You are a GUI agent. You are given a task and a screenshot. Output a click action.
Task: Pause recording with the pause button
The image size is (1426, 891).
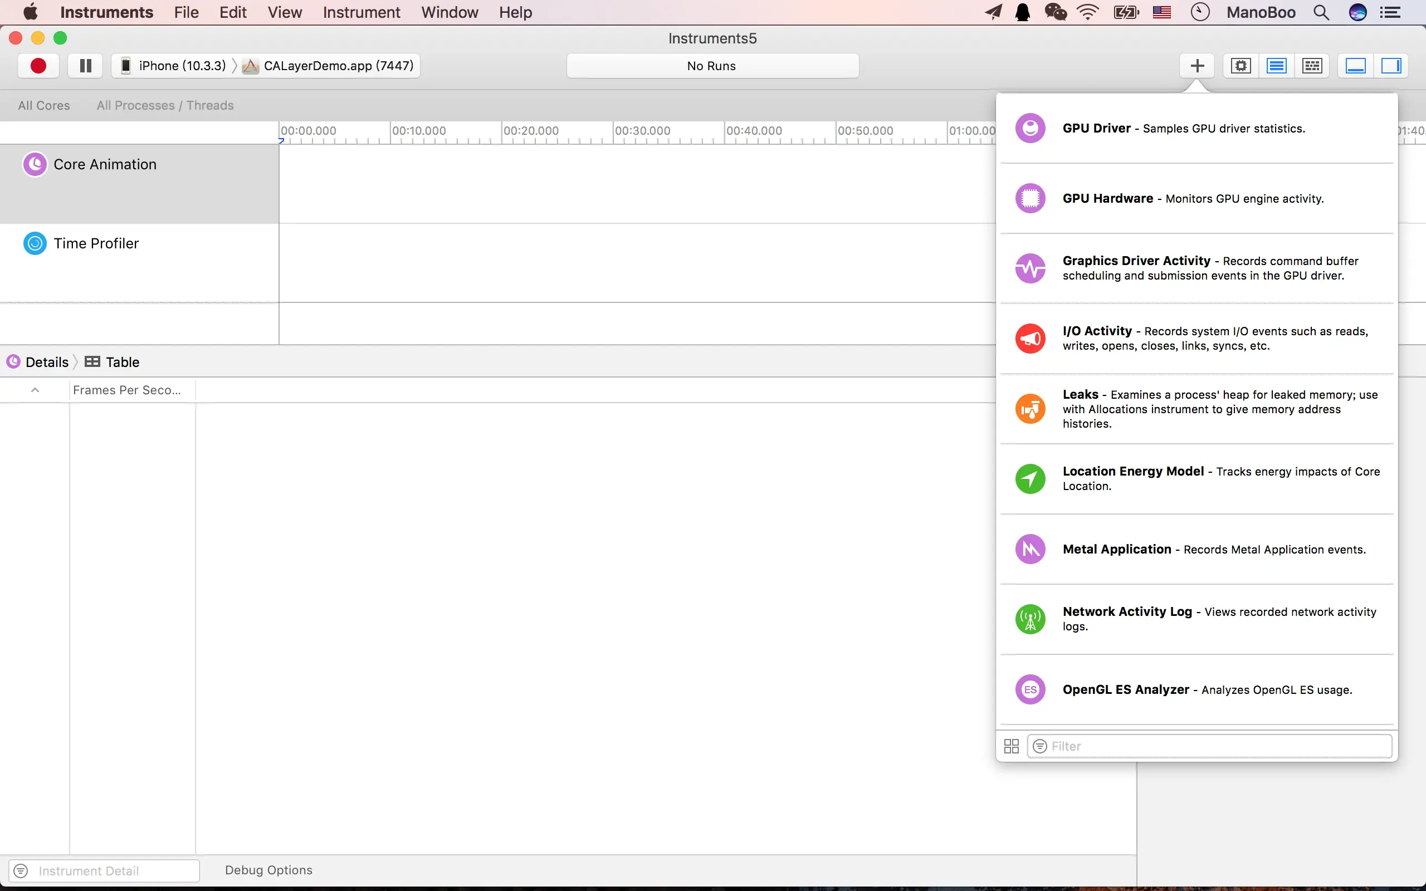85,65
